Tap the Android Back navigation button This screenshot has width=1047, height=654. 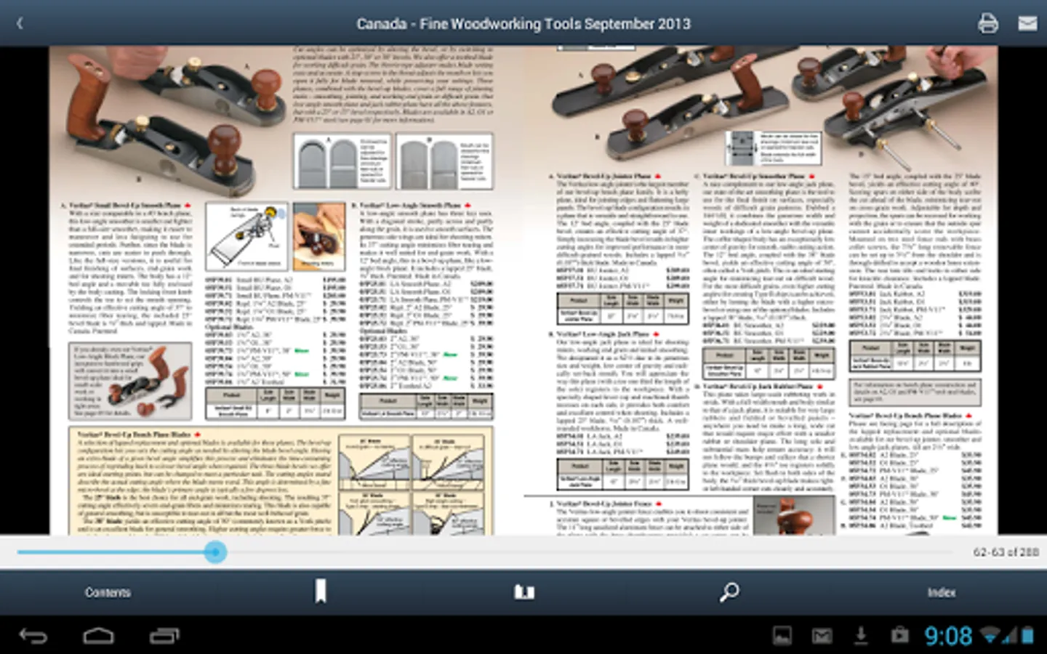coord(33,637)
